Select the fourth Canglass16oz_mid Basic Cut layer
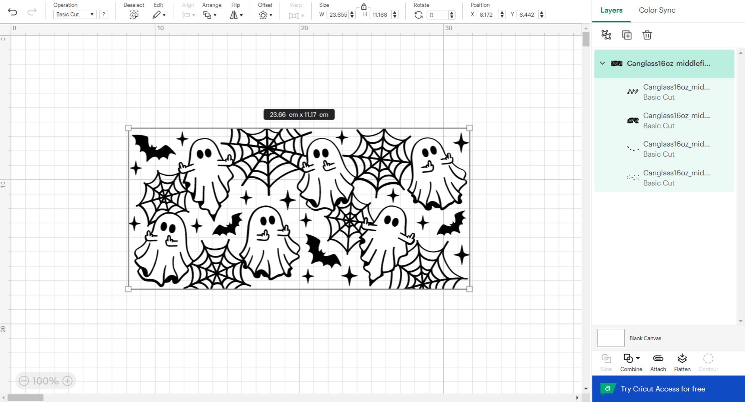The image size is (745, 402). pos(664,178)
